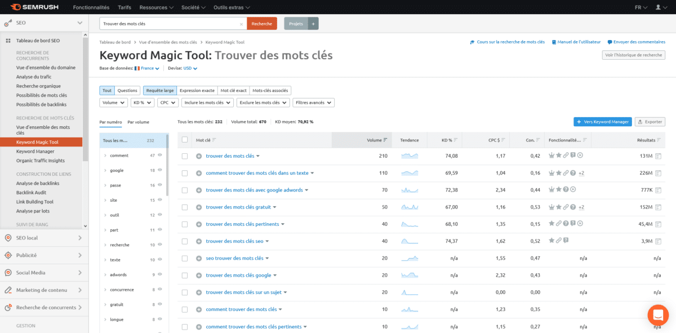Open the Volume filter dropdown

pos(114,103)
